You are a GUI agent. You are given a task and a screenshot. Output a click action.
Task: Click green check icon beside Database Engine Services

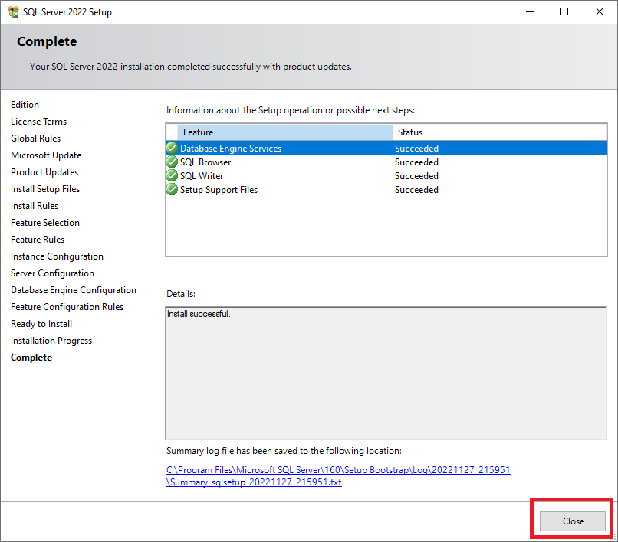pyautogui.click(x=172, y=149)
